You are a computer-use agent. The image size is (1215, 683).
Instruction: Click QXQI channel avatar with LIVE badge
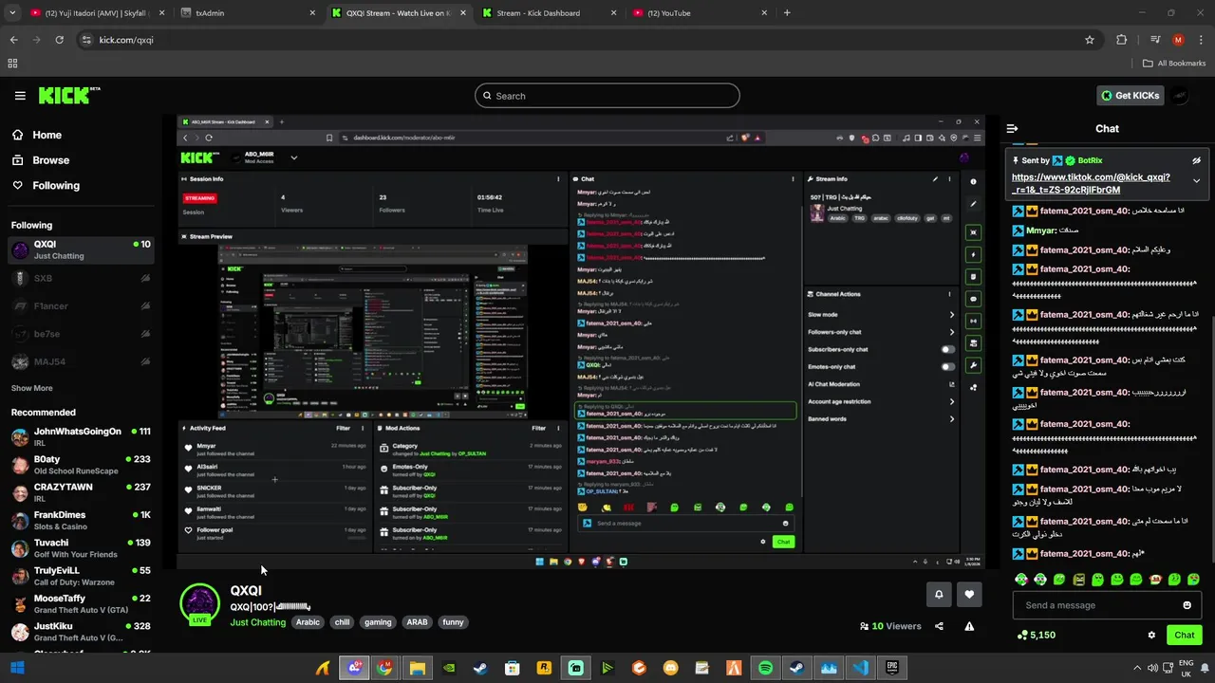tap(200, 603)
